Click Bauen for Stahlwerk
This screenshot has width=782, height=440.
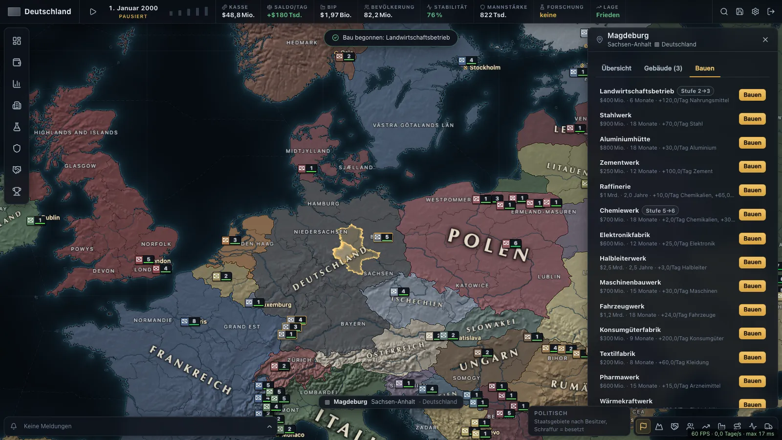click(x=752, y=119)
